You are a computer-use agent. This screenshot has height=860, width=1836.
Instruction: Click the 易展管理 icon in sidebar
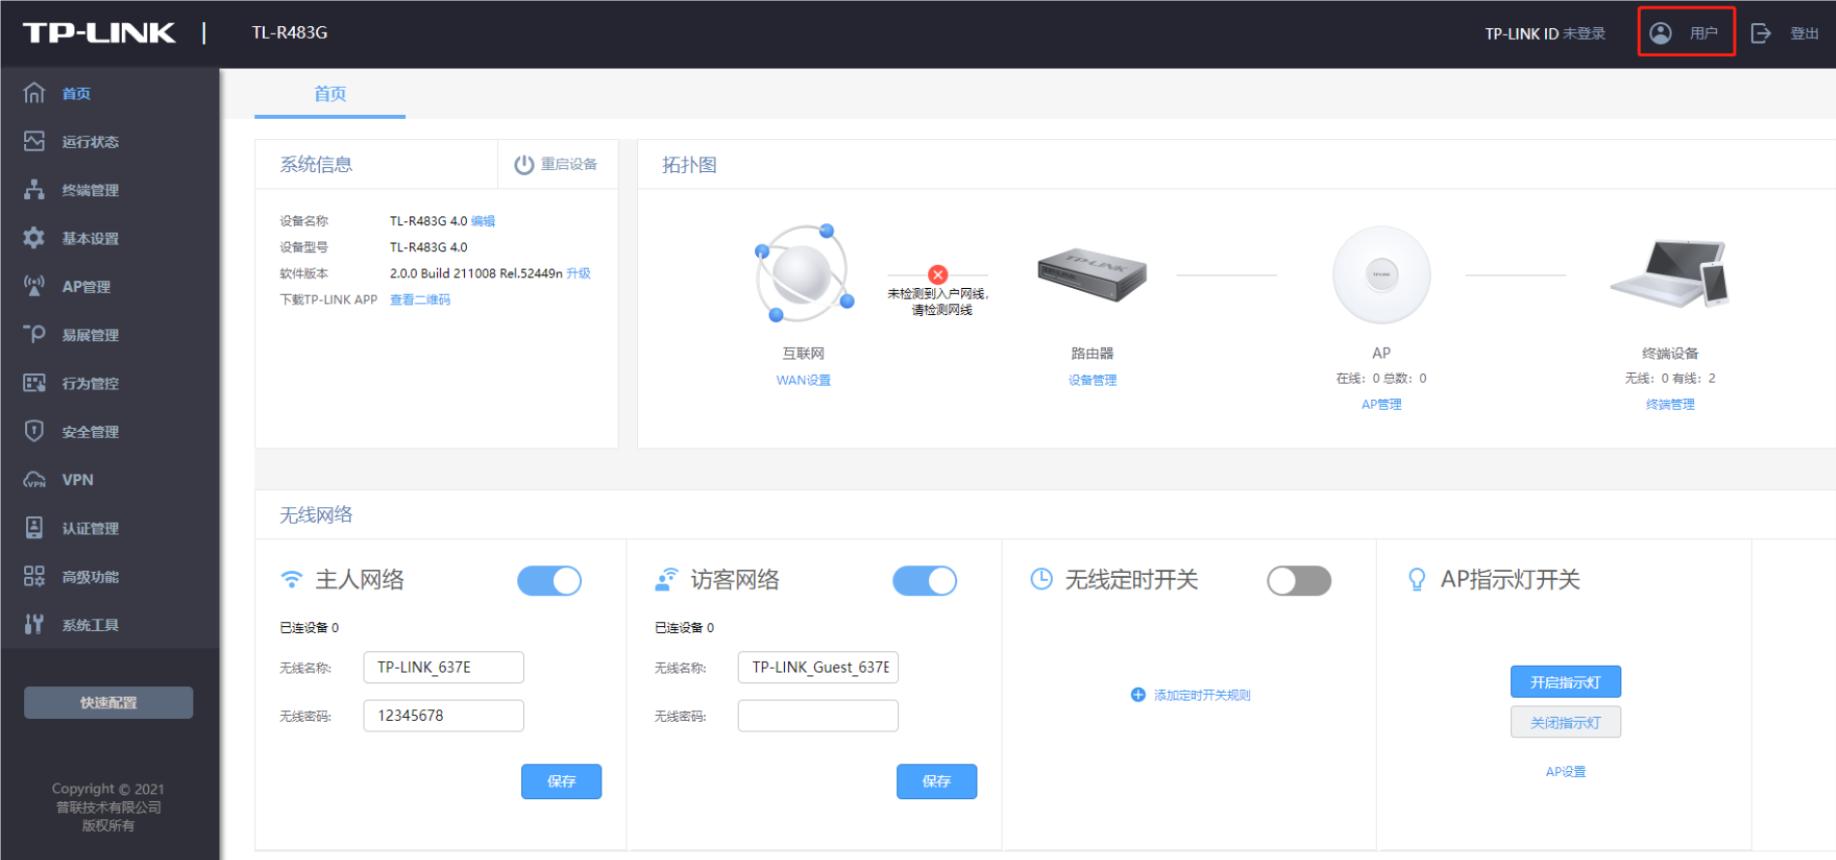coord(34,334)
